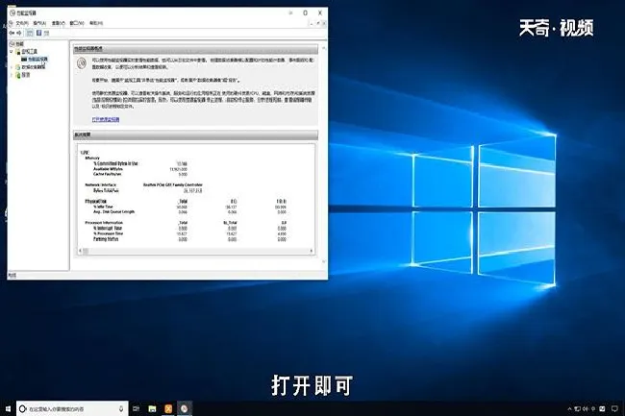Screen dimensions: 625x416
Task: Click the 'Network Interface' heading text
Action: (100, 185)
